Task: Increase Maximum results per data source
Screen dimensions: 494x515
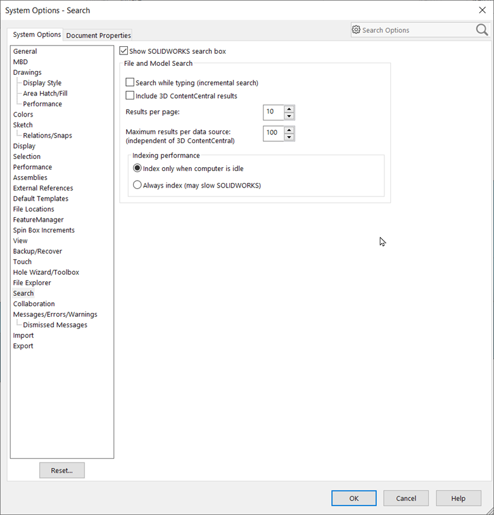Action: 289,130
